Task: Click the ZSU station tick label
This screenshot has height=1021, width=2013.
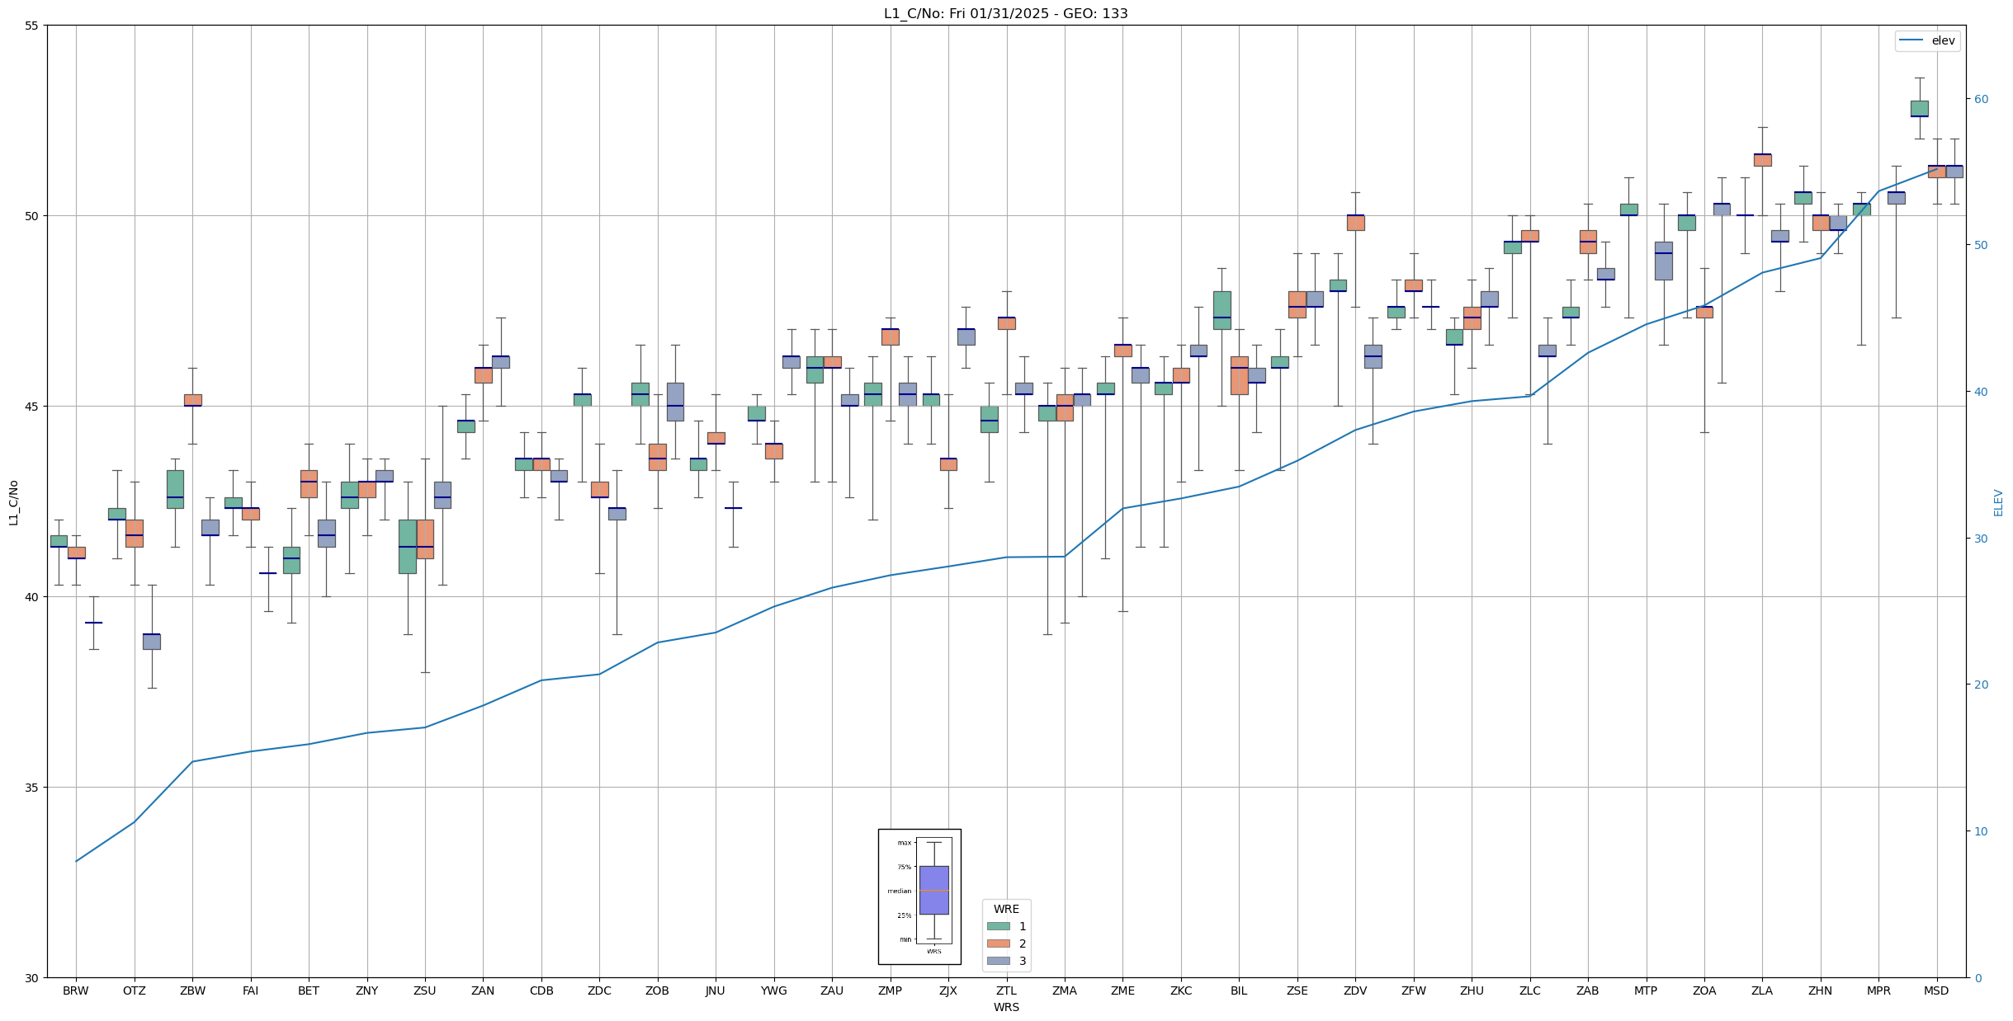Action: [x=425, y=990]
